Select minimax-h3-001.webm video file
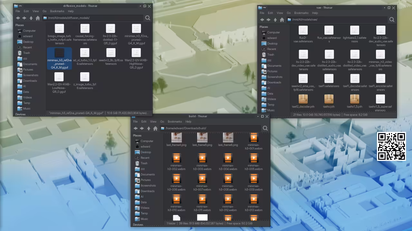The image size is (412, 231). coord(254,142)
